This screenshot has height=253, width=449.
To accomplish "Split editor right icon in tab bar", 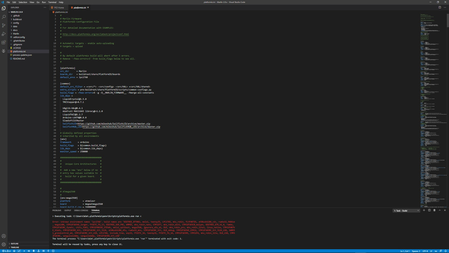I will pos(440,7).
